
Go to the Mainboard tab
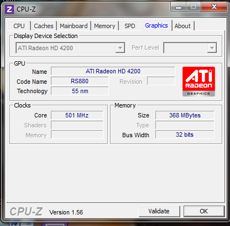coord(74,26)
